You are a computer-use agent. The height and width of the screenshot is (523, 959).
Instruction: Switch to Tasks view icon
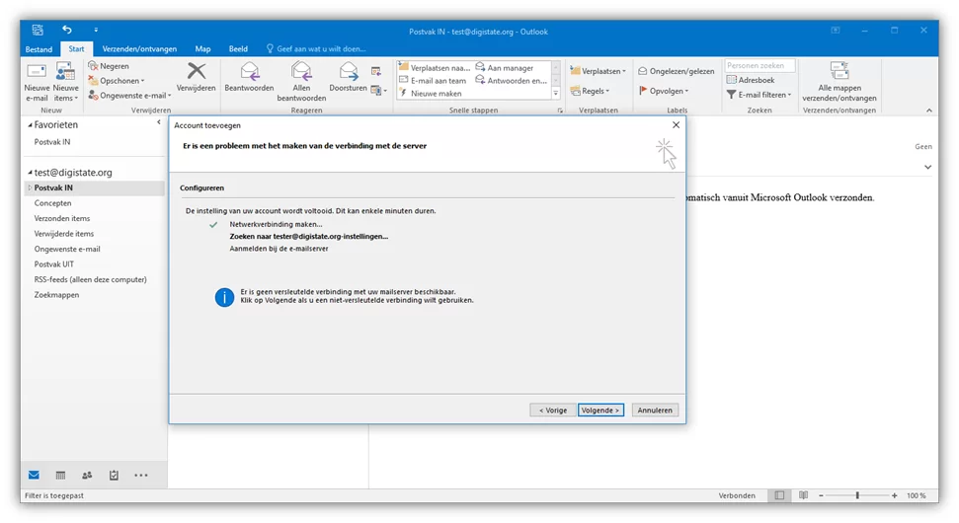tap(114, 476)
